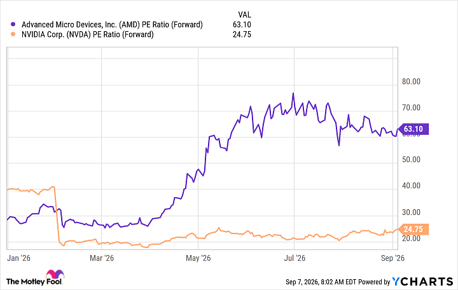Click the 70.00 y-axis label
This screenshot has width=458, height=290.
pyautogui.click(x=412, y=107)
